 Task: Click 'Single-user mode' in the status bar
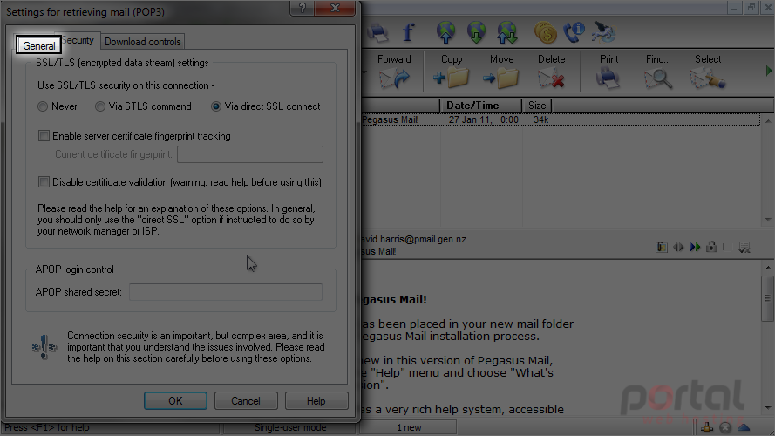click(290, 427)
